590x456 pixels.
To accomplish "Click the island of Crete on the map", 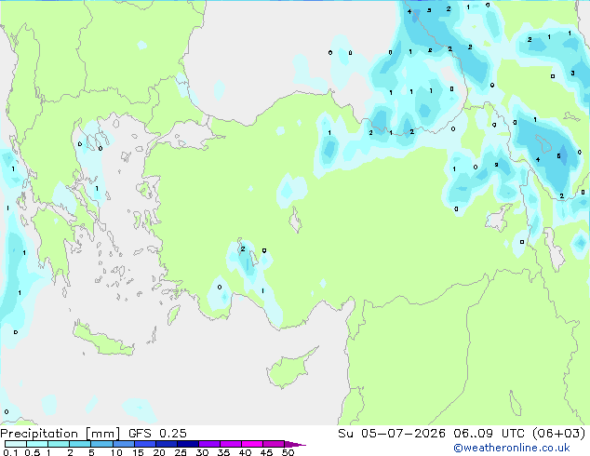I will (x=102, y=342).
